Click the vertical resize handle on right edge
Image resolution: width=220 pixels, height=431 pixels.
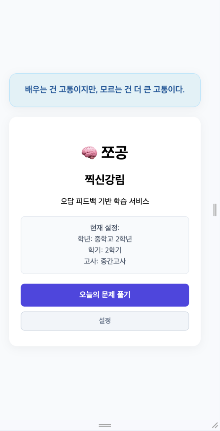[x=215, y=210]
